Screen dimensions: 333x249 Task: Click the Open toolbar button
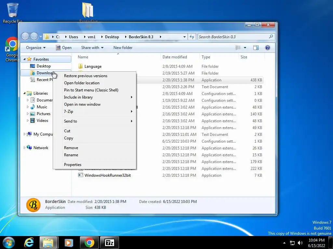click(x=63, y=48)
